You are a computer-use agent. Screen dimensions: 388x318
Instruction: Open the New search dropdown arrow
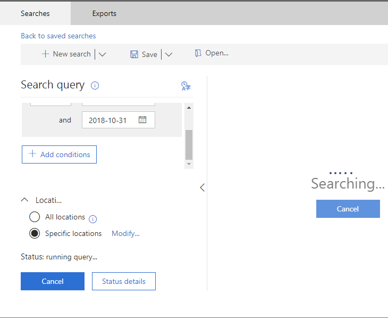(102, 54)
